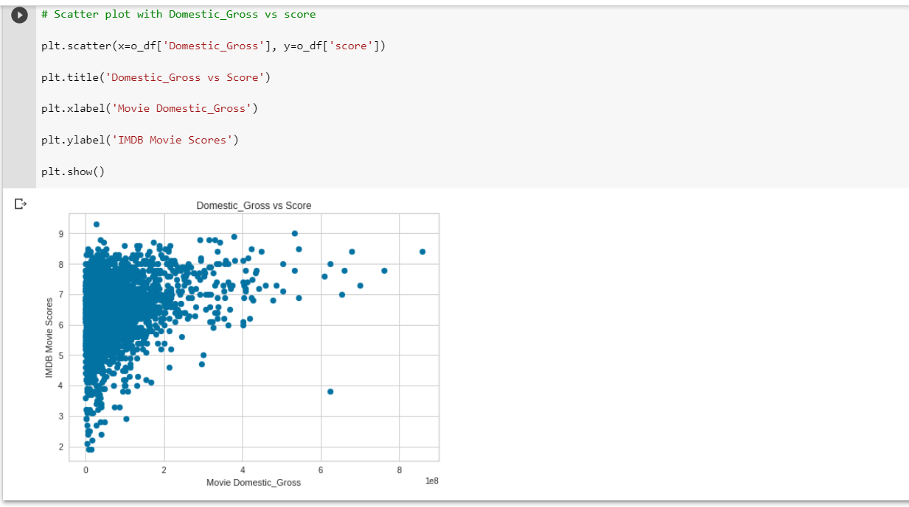Viewport: 909px width, 507px height.
Task: Click the y-axis tick label 5
Action: point(61,355)
